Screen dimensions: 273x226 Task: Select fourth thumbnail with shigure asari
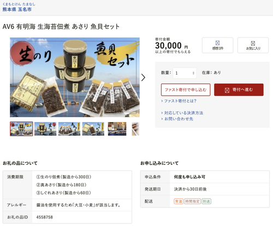click(x=93, y=129)
